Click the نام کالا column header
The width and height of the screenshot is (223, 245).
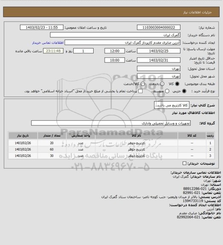pyautogui.click(x=136, y=136)
